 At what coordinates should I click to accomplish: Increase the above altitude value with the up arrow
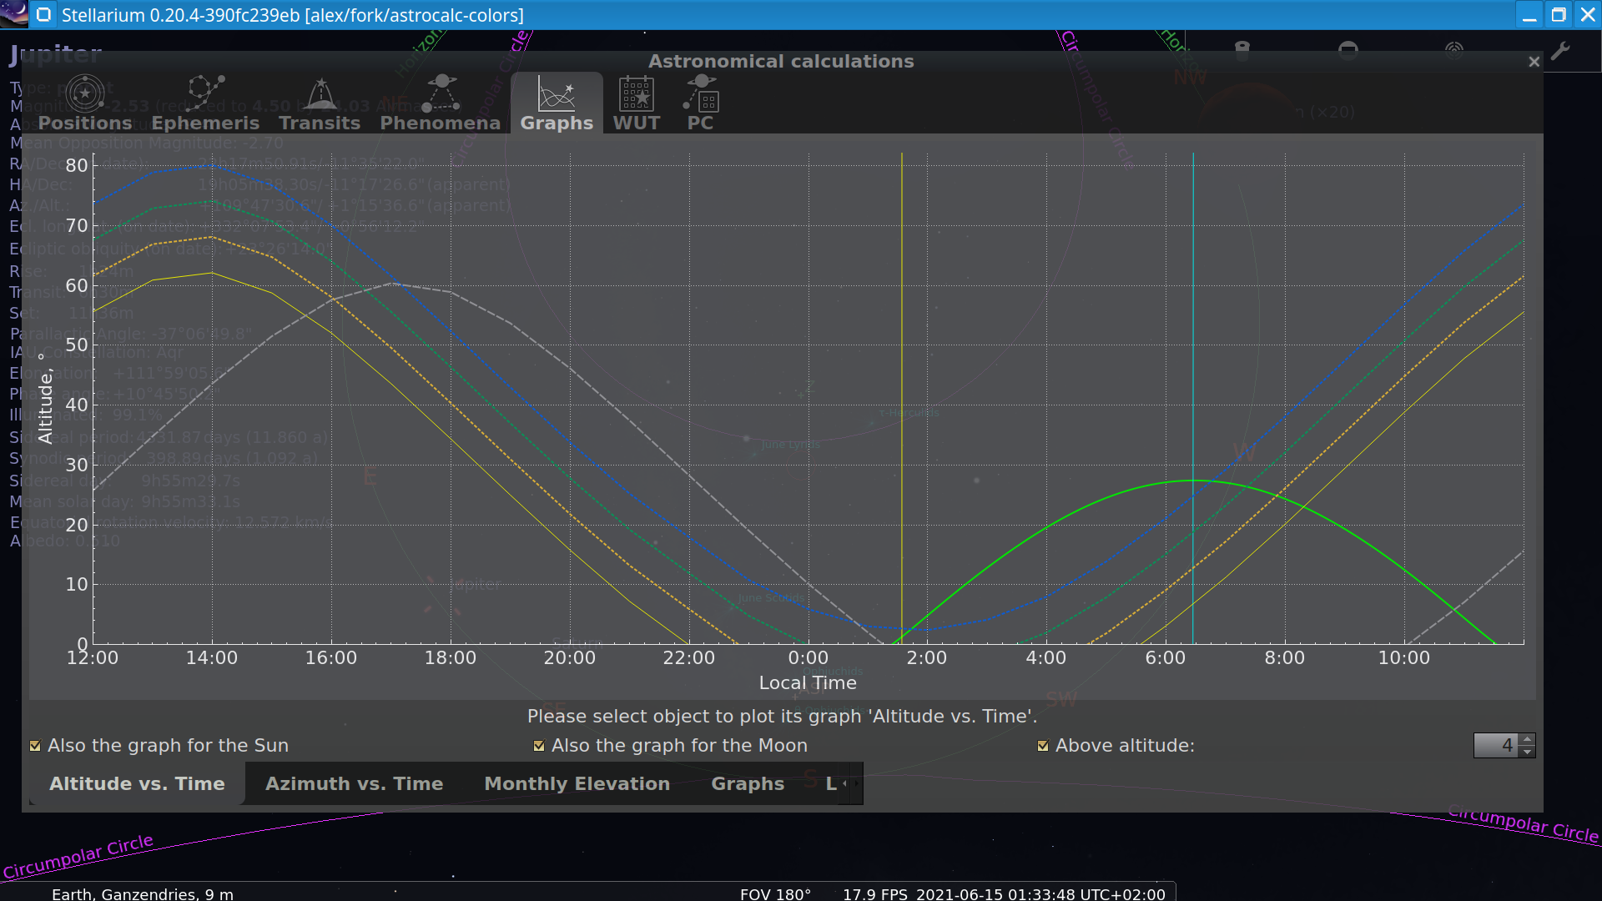1528,739
